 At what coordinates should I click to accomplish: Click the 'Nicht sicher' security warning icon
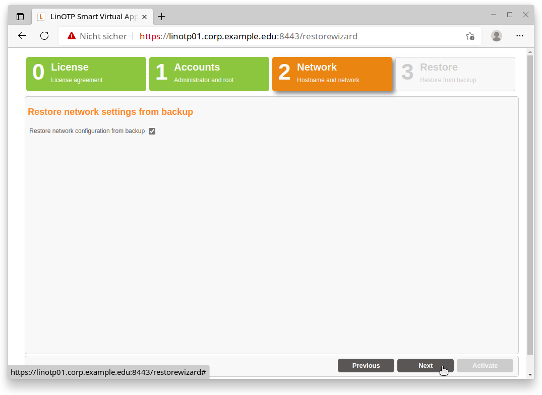(72, 36)
